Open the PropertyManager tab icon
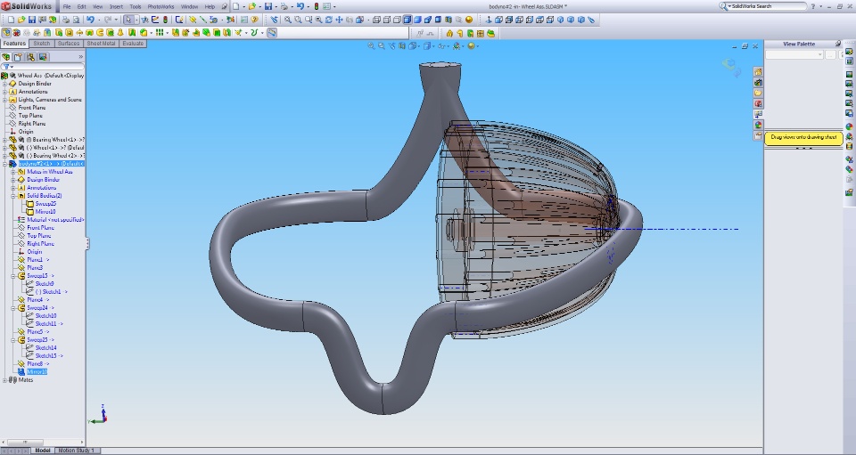Screen dimensions: 856x455 click(18, 57)
